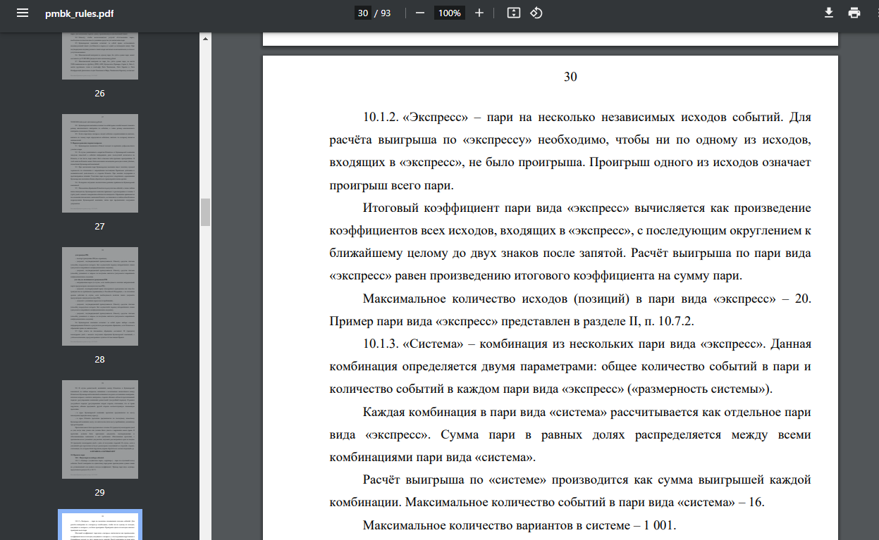
Task: Select the page number field showing 30
Action: [362, 13]
